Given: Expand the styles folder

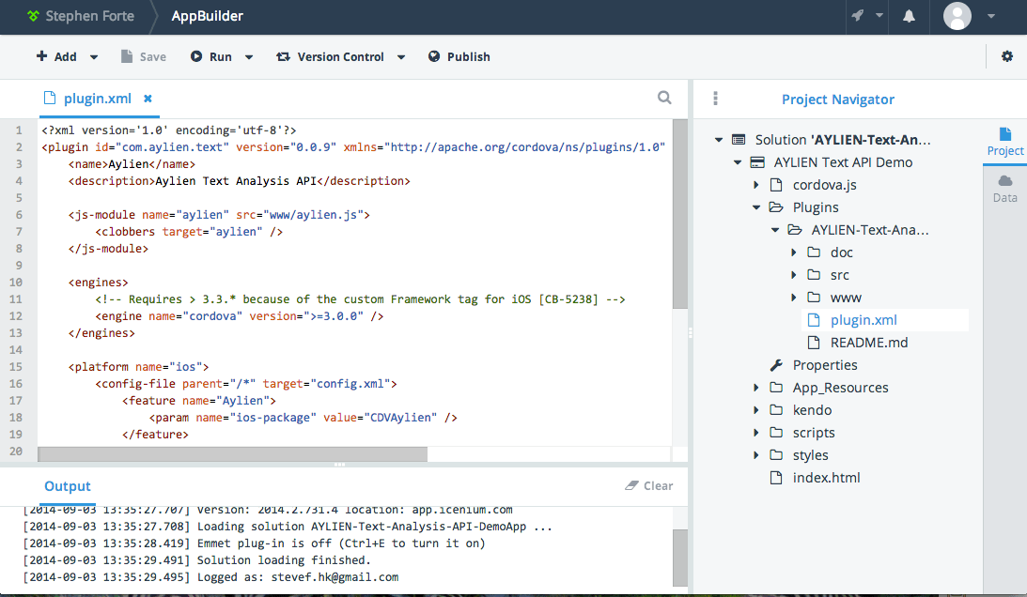Looking at the screenshot, I should point(756,455).
